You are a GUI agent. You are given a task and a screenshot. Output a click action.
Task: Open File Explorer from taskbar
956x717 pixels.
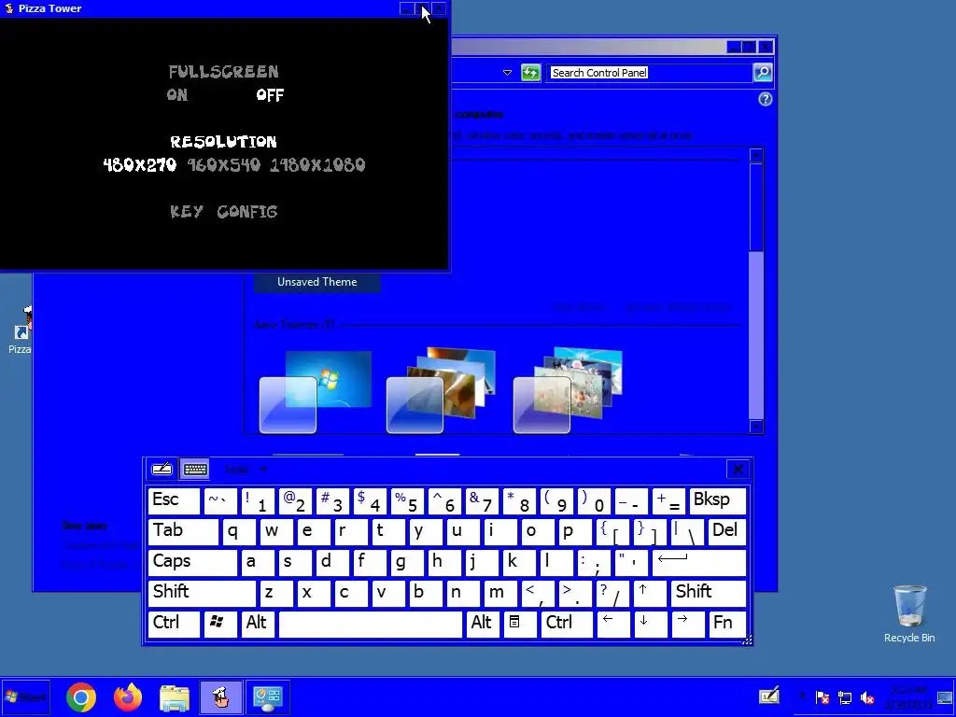coord(175,696)
